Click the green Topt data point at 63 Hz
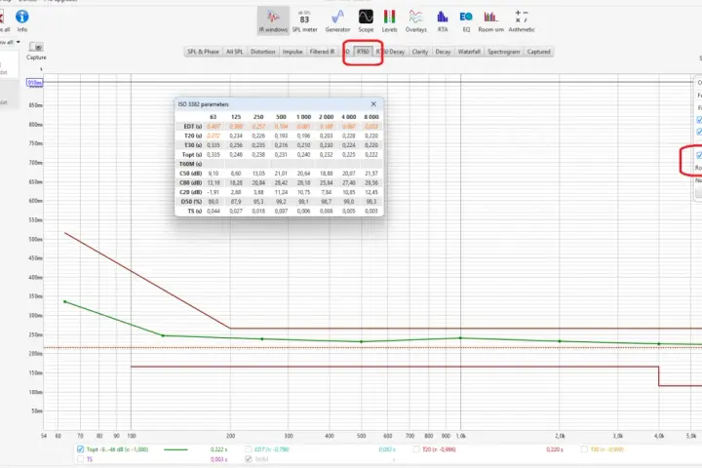 click(x=65, y=302)
